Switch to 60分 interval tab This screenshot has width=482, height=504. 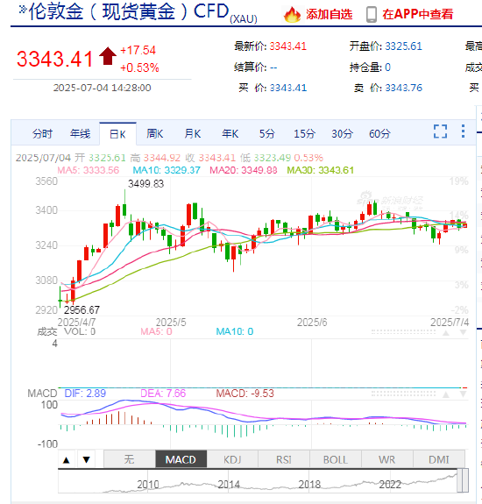tap(379, 134)
